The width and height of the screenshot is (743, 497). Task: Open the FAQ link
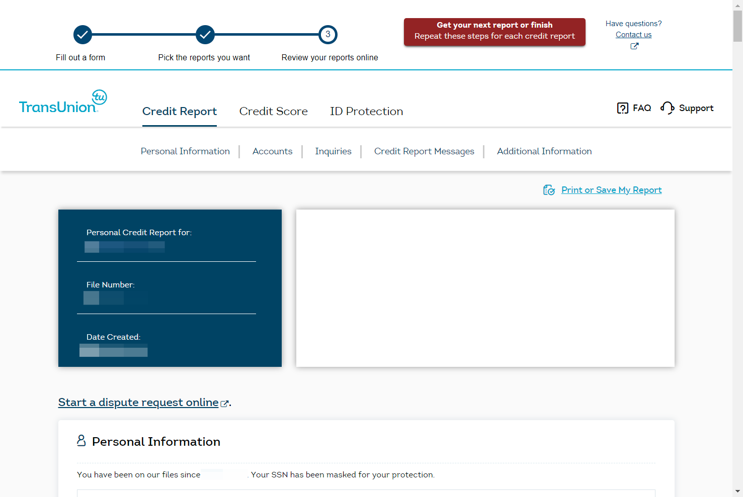click(642, 108)
